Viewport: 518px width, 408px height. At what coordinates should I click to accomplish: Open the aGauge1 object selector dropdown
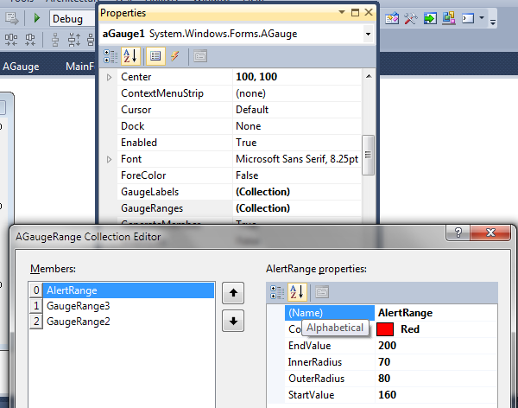pyautogui.click(x=368, y=34)
